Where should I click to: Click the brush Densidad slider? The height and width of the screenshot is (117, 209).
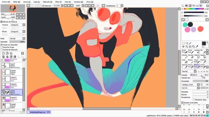pos(201,81)
